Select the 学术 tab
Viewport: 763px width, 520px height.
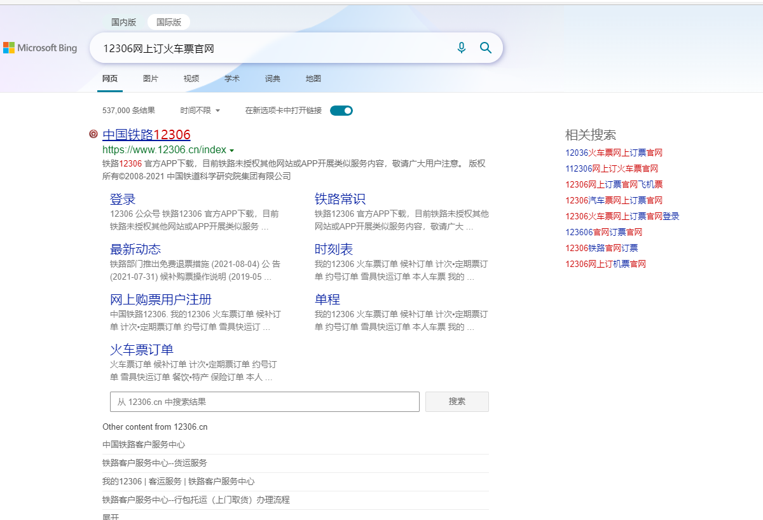[x=232, y=79]
